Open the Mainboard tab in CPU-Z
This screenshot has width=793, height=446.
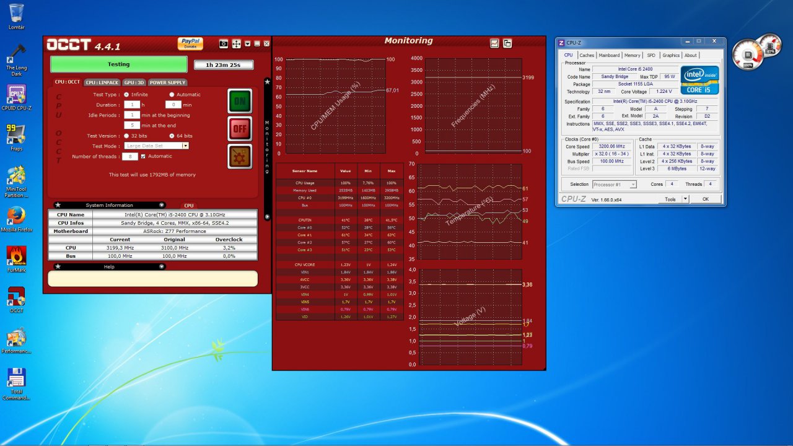pyautogui.click(x=609, y=55)
